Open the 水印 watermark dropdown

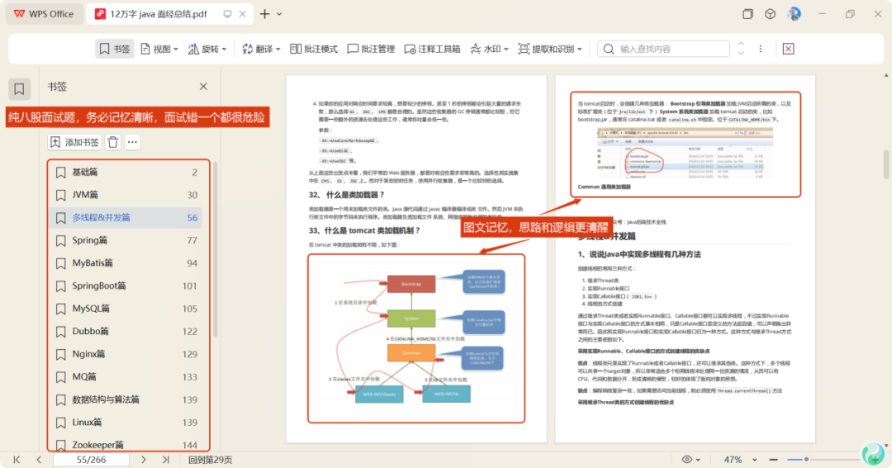tap(489, 49)
